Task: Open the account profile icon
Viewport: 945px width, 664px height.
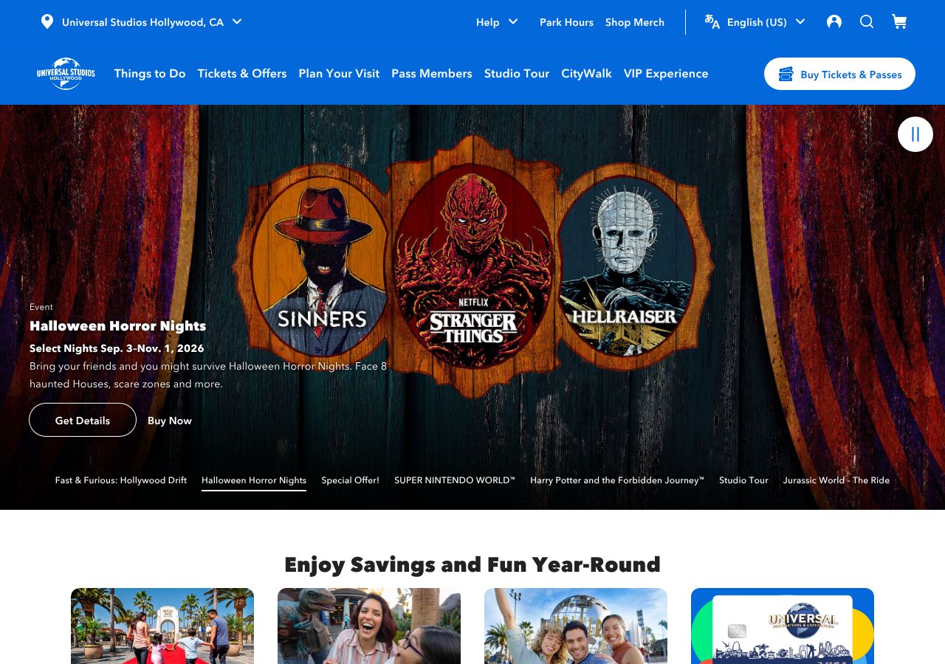Action: pyautogui.click(x=834, y=21)
